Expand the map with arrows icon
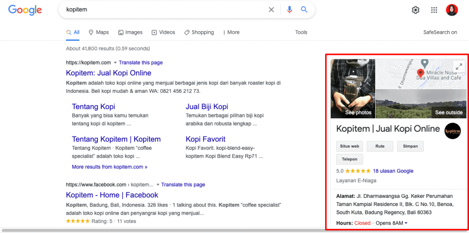The width and height of the screenshot is (469, 233). [x=459, y=67]
